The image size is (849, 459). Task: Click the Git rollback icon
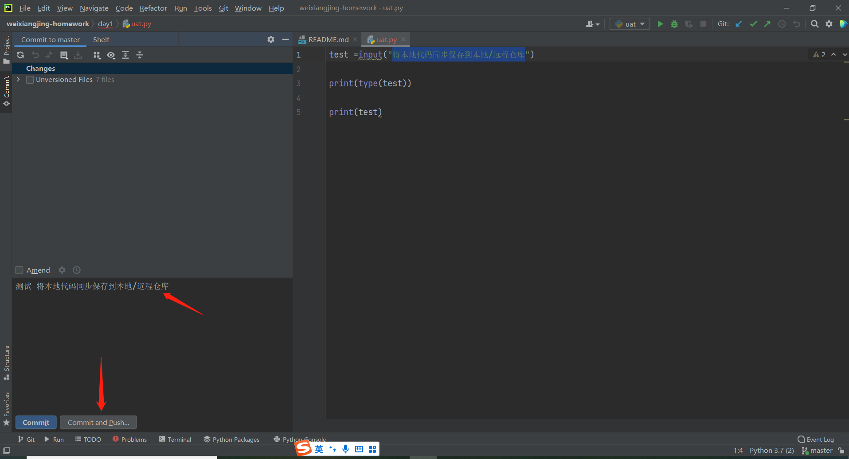(x=797, y=24)
